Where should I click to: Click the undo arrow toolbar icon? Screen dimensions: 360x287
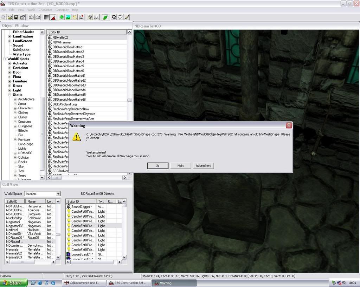pos(31,17)
